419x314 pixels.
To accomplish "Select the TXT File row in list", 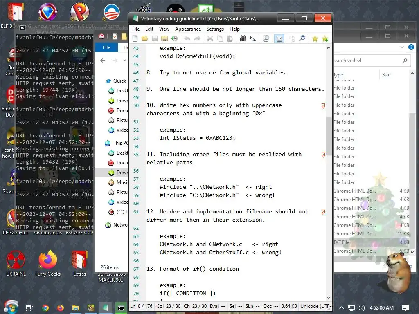I will [x=372, y=242].
